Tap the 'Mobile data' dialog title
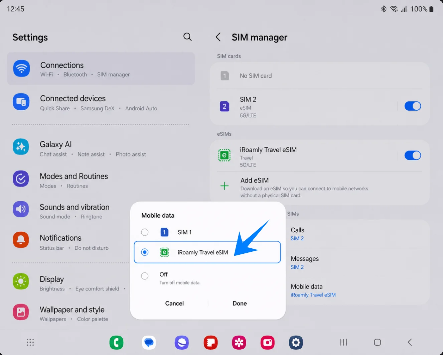 (158, 215)
